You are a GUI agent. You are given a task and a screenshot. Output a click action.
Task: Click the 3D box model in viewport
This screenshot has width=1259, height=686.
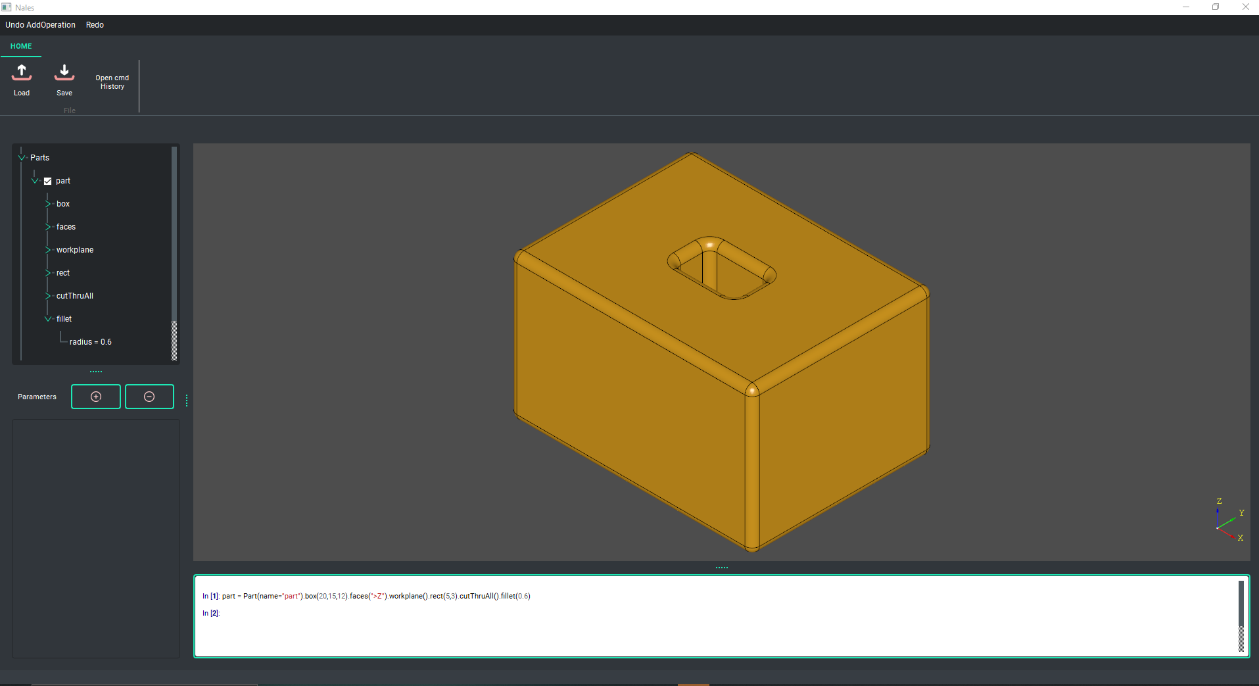[x=721, y=352]
